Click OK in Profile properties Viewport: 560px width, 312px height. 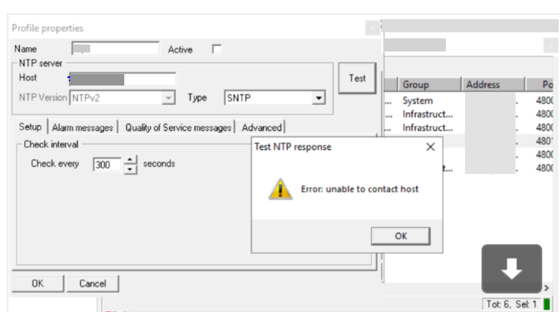pos(38,283)
